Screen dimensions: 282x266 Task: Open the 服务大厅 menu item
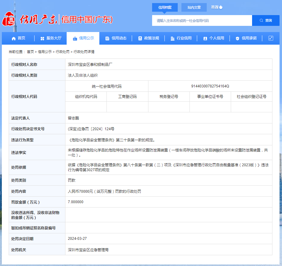coord(51,38)
